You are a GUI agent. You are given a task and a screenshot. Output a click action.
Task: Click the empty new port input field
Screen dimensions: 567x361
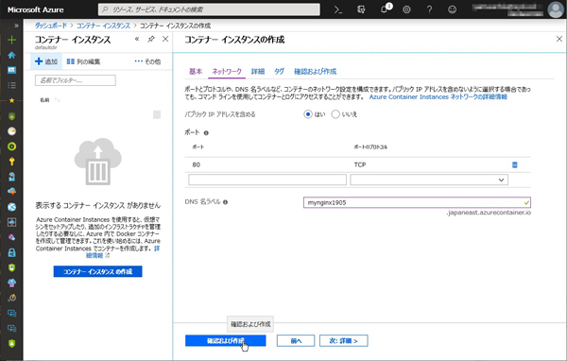tap(267, 180)
